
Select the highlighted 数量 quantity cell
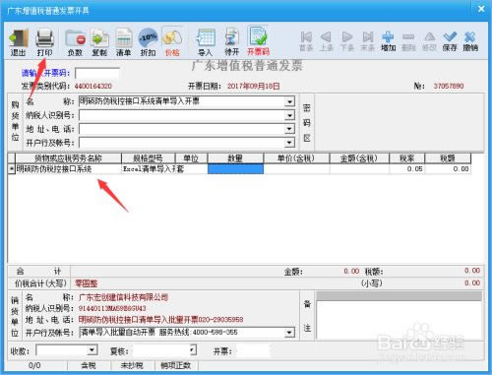pos(235,169)
